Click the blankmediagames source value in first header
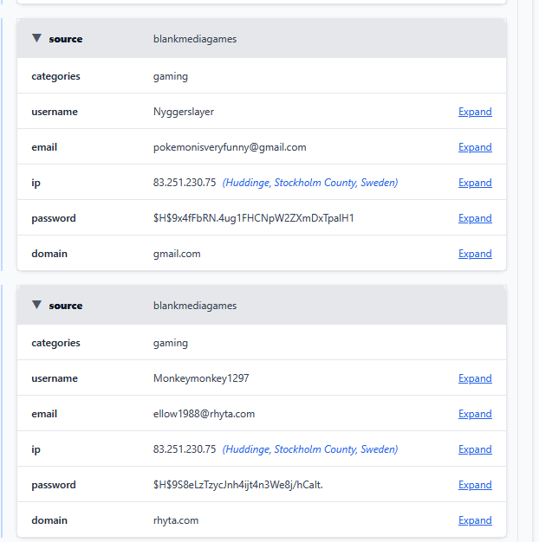539x542 pixels. tap(194, 39)
